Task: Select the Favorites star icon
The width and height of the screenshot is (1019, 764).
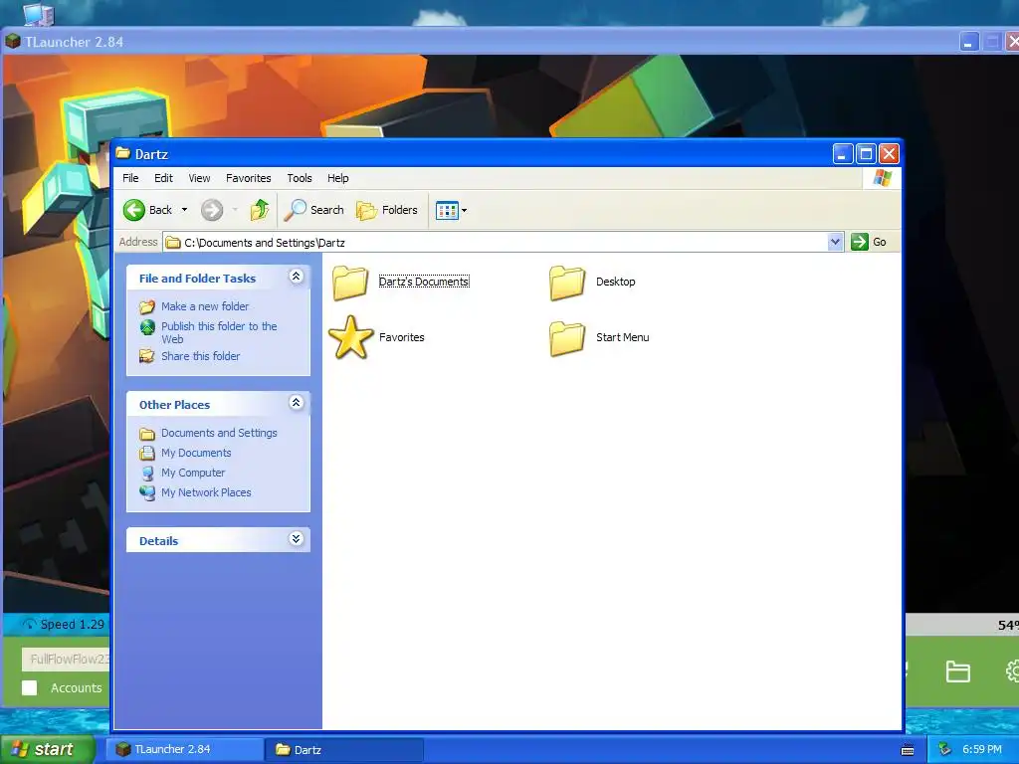Action: click(350, 337)
